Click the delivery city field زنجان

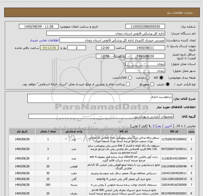click(x=145, y=71)
